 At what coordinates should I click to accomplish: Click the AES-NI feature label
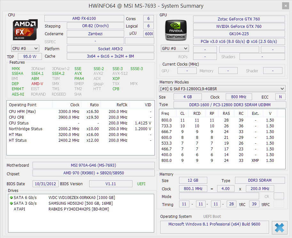click(18, 94)
